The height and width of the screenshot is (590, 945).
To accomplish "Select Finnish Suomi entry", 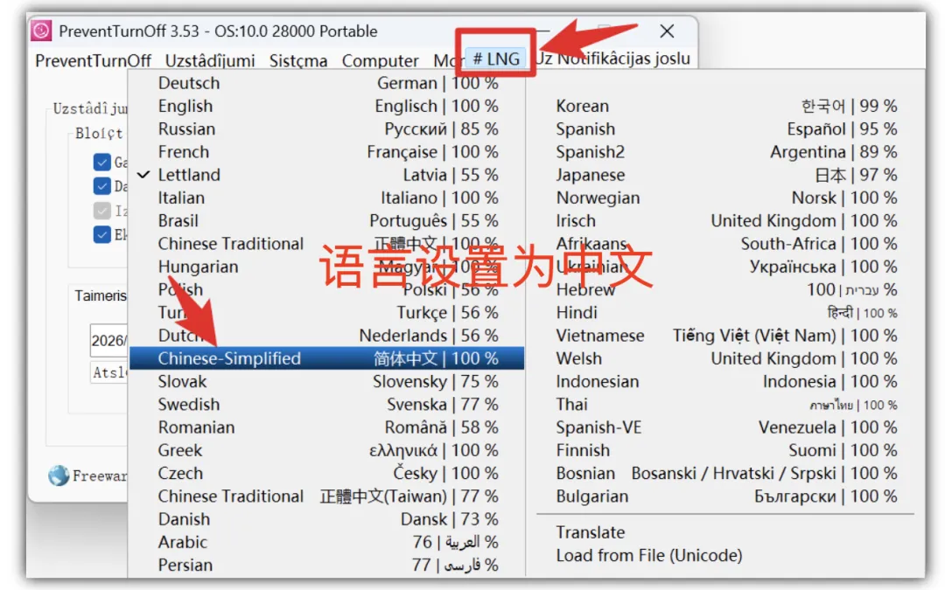I will click(x=725, y=450).
